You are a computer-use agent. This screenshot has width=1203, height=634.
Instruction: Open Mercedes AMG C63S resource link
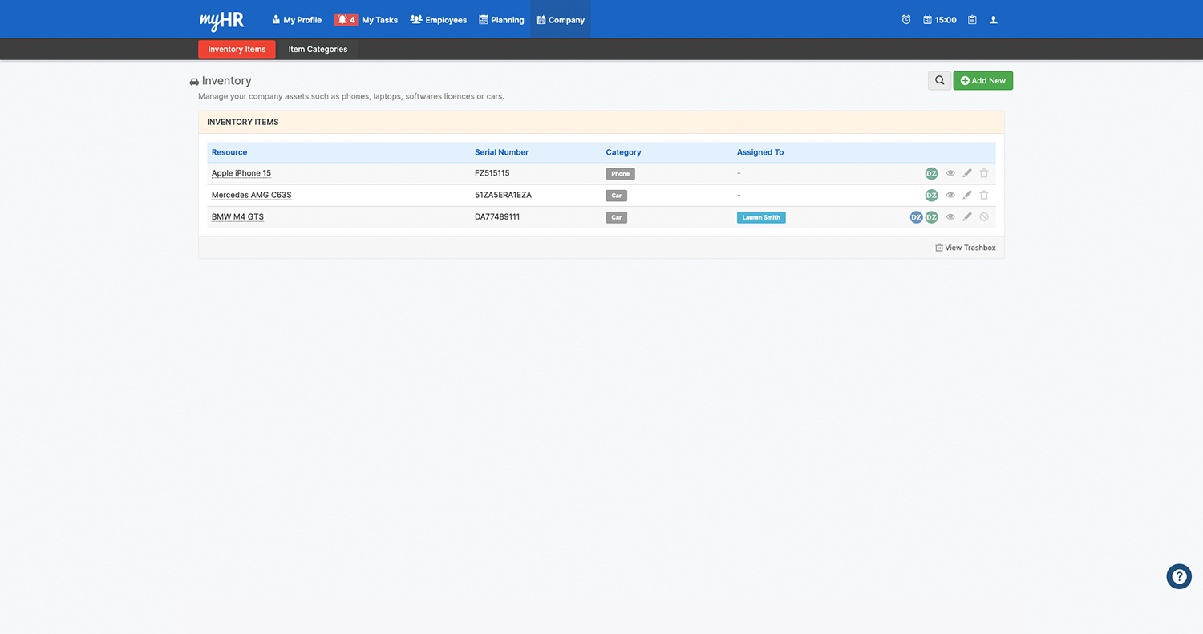251,195
